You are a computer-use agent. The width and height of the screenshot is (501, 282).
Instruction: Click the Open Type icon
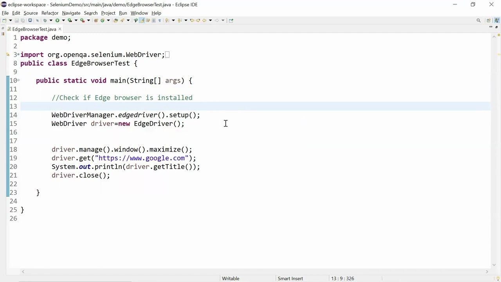[x=115, y=20]
